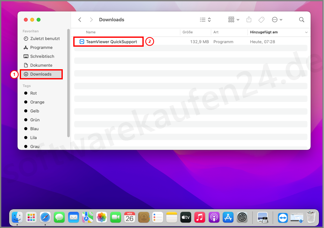This screenshot has height=228, width=324.
Task: Click the Tags section header
Action: click(27, 86)
